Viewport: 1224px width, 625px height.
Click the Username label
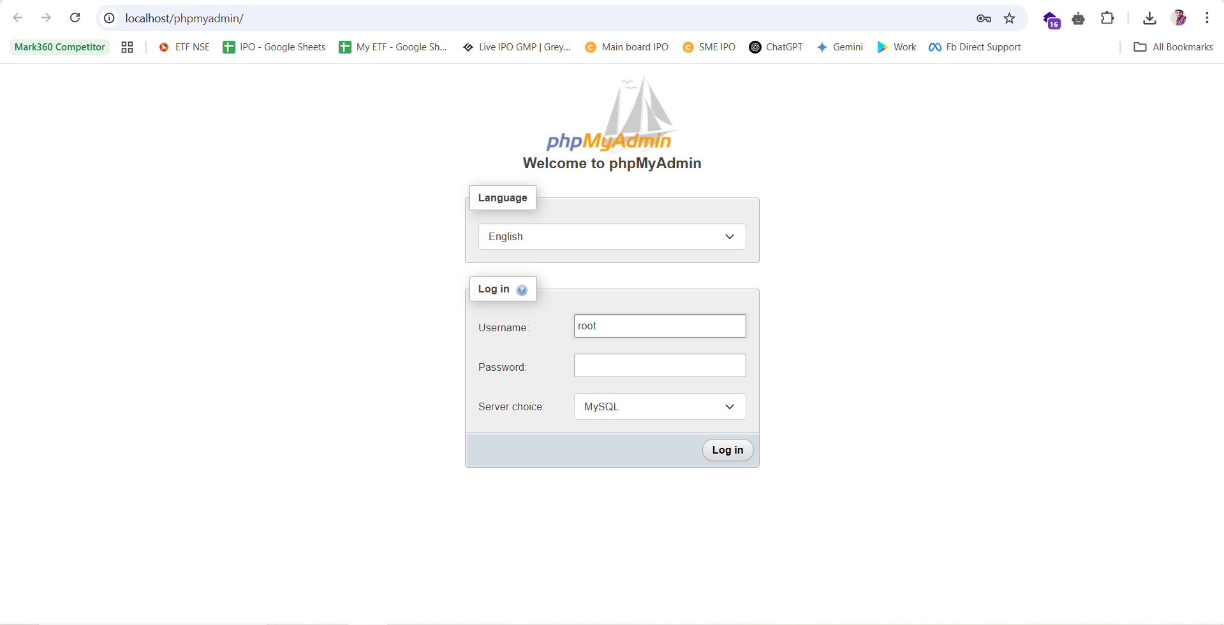(x=504, y=327)
